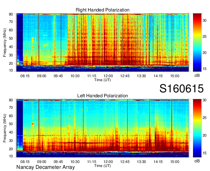This screenshot has height=171, width=210.
Task: Click 40 MHz frequency tick of right-handed plot
Action: (x=11, y=47)
